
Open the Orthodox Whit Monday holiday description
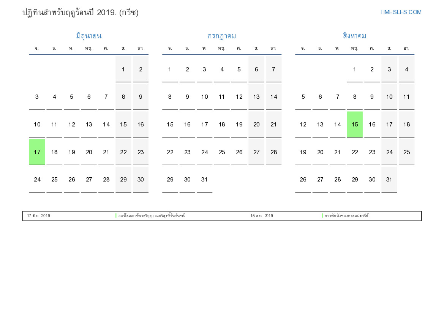152,216
